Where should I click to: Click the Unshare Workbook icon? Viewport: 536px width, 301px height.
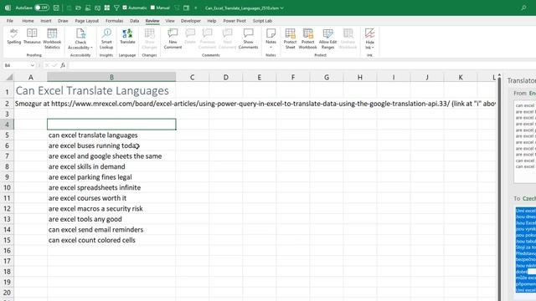pos(348,33)
